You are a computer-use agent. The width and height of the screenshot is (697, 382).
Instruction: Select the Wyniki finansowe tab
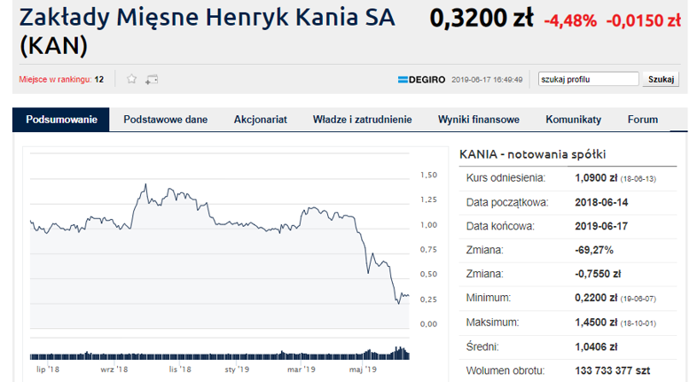479,120
